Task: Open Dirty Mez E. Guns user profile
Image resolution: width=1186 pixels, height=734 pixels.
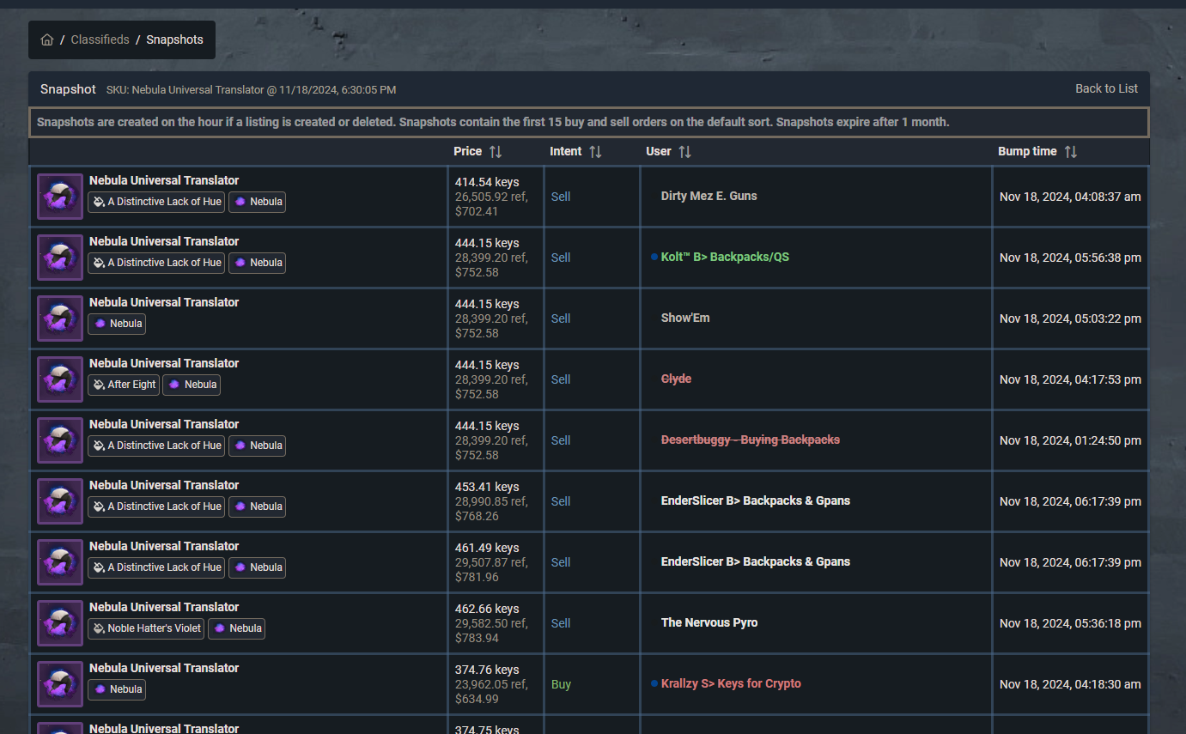Action: (709, 196)
